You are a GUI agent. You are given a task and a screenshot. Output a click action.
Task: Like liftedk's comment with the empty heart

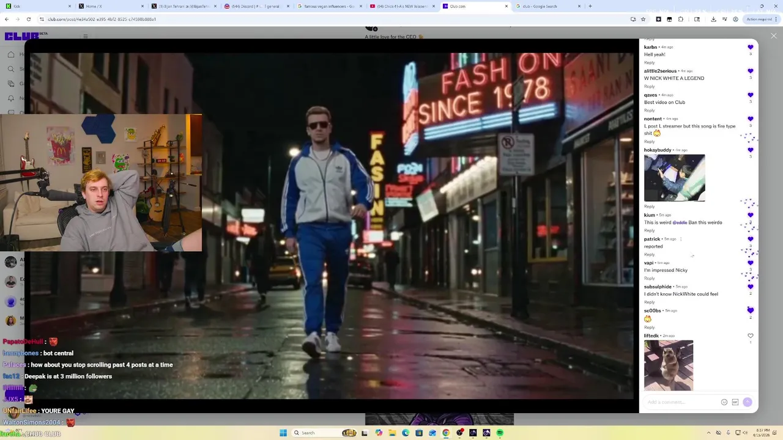click(751, 335)
